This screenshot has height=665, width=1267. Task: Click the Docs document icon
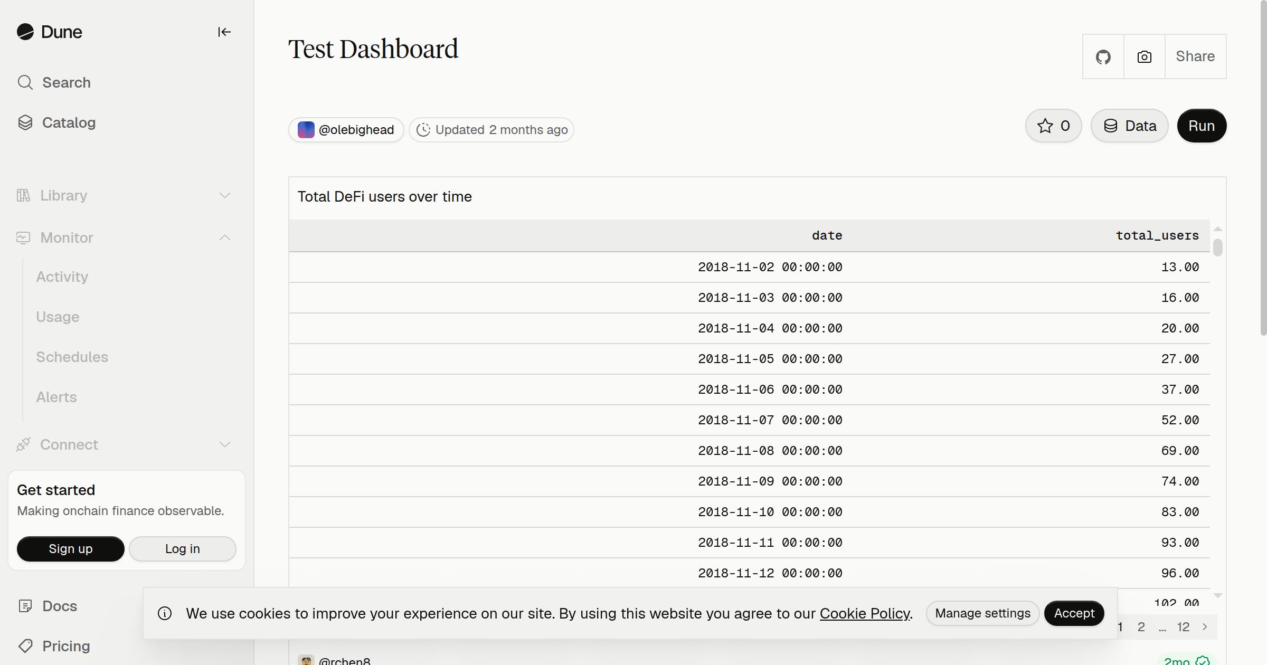25,606
